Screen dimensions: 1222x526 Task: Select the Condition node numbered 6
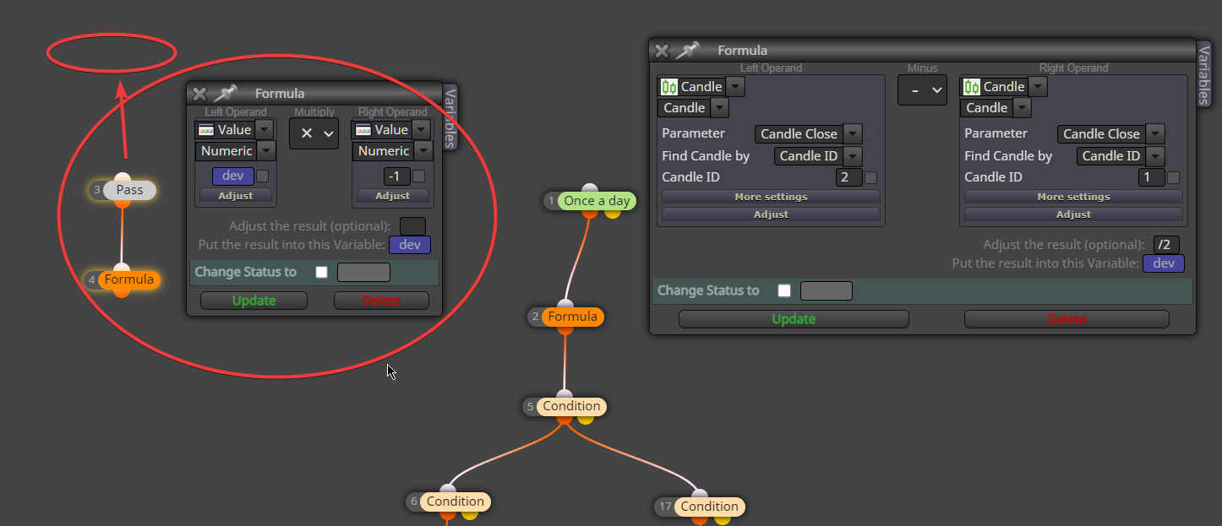click(456, 502)
